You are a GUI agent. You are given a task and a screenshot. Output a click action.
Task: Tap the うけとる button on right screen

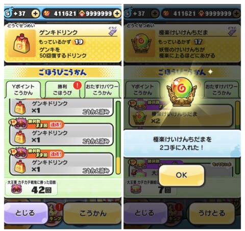pyautogui.click(x=212, y=213)
